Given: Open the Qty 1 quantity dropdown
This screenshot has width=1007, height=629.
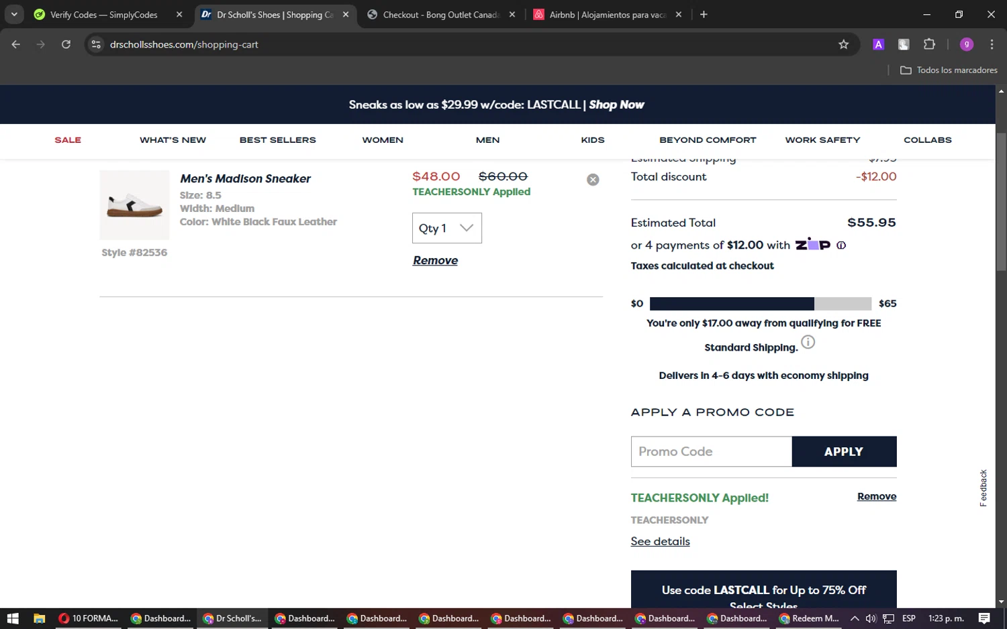Looking at the screenshot, I should [447, 228].
